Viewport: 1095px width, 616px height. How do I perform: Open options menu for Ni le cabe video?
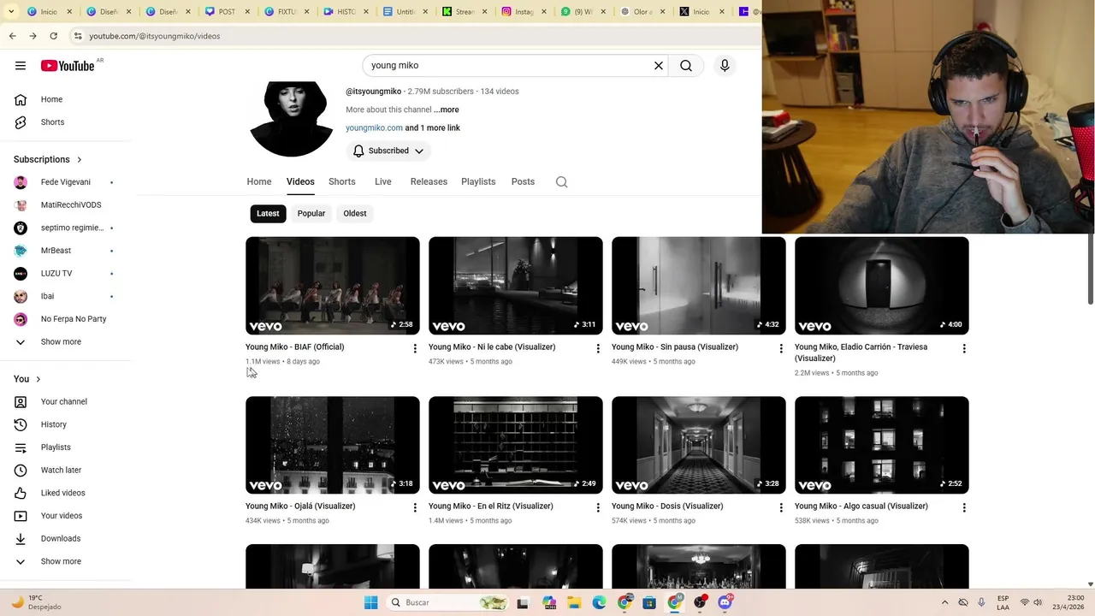coord(598,348)
